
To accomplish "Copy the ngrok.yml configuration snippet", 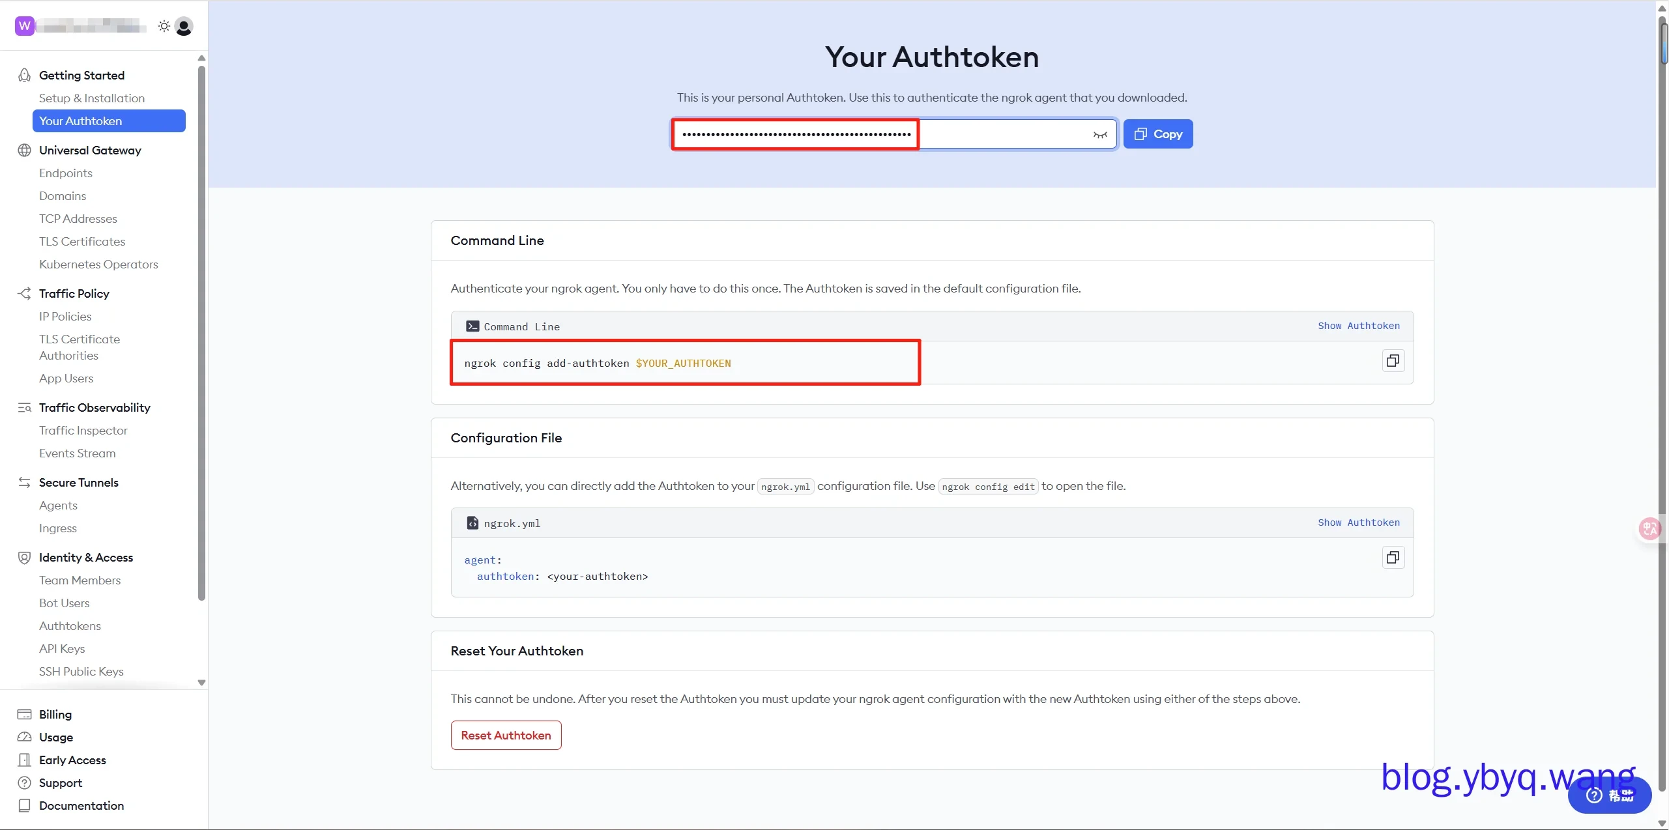I will point(1393,557).
